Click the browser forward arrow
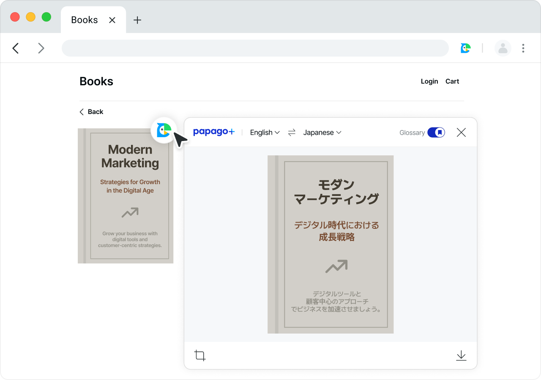The height and width of the screenshot is (380, 541). tap(41, 48)
